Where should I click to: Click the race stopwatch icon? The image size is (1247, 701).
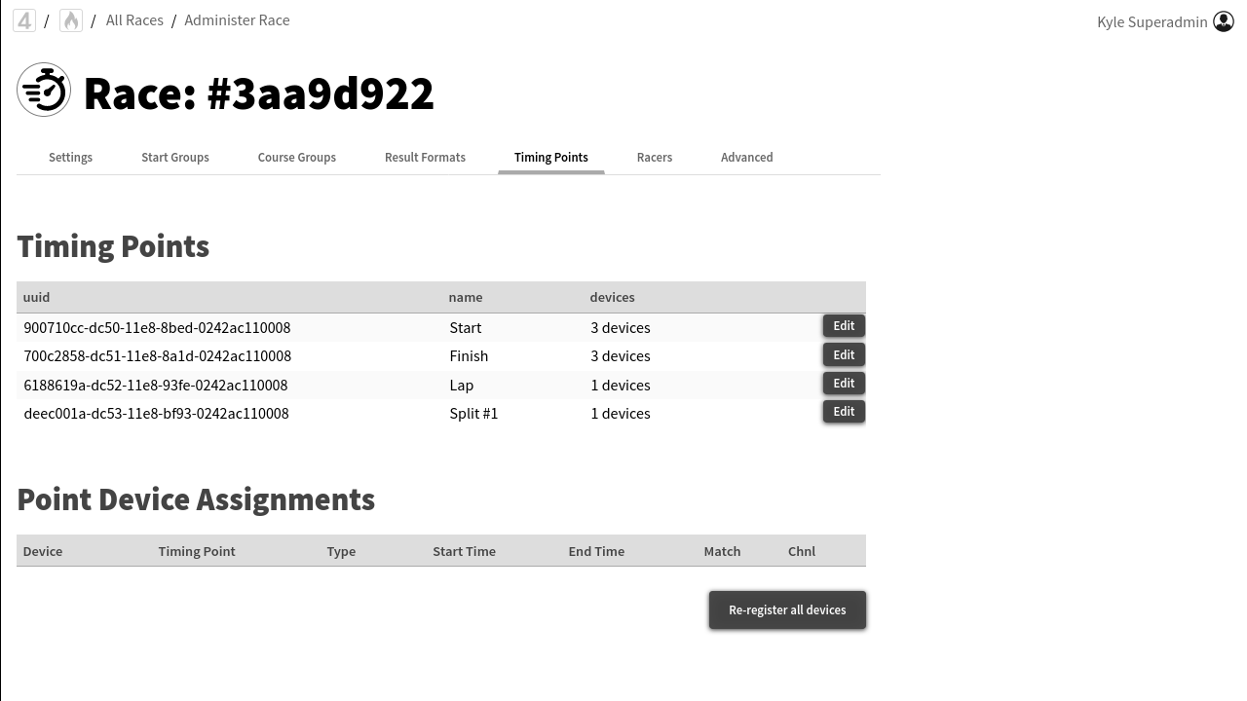(x=44, y=91)
